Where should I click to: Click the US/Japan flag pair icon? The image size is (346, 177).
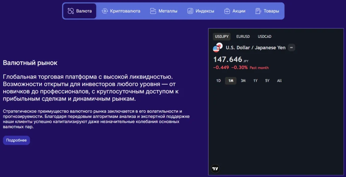[x=218, y=48]
